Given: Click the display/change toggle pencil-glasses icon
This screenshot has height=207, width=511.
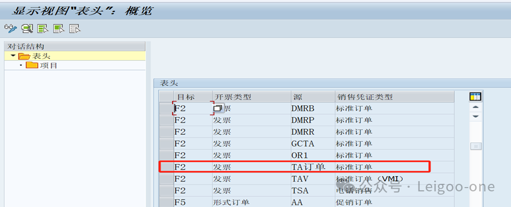Looking at the screenshot, I should coord(10,29).
